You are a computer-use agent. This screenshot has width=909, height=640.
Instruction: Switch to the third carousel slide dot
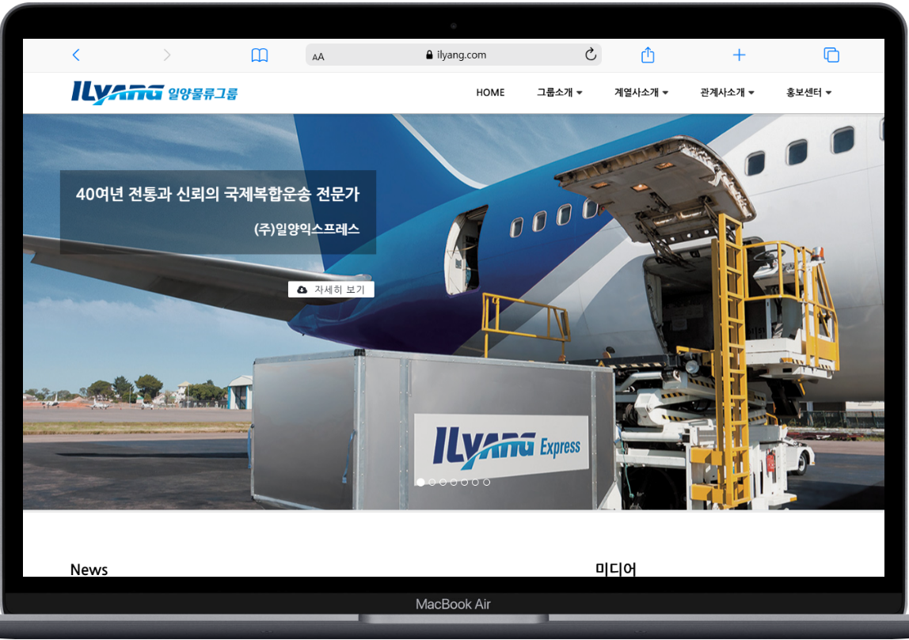443,482
